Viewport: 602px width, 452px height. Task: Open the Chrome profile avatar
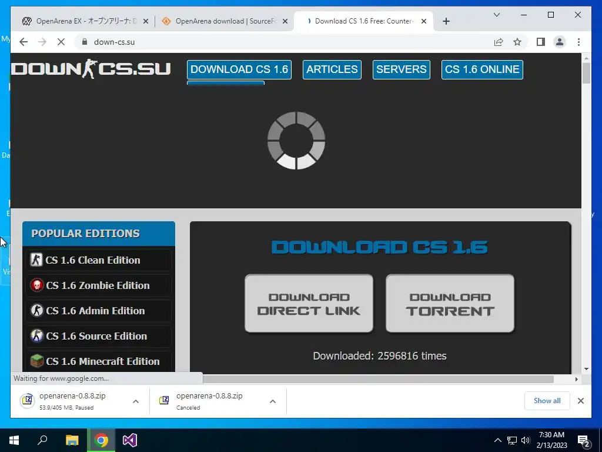click(560, 42)
